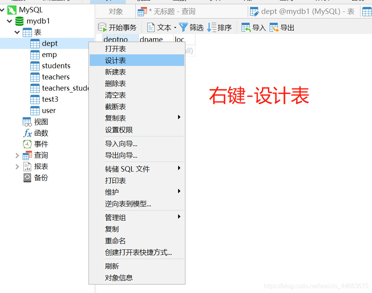The image size is (372, 293).
Task: Click the deptno column header
Action: pos(120,39)
